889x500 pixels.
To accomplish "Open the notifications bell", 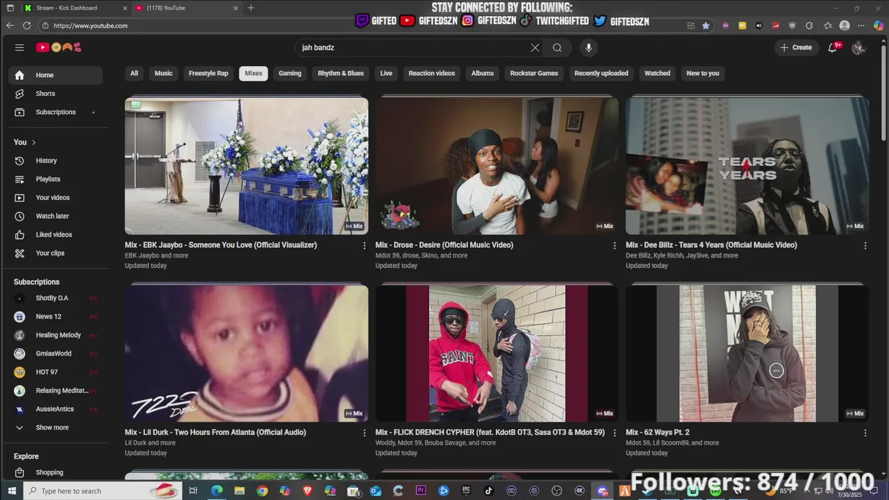I will click(x=832, y=47).
